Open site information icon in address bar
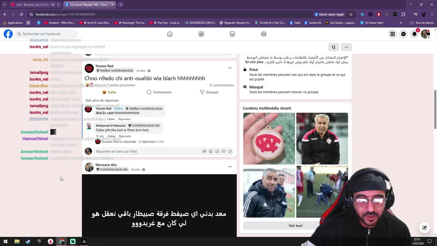The width and height of the screenshot is (437, 246). click(31, 14)
